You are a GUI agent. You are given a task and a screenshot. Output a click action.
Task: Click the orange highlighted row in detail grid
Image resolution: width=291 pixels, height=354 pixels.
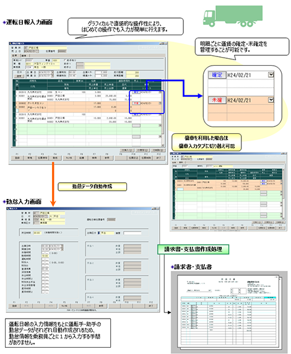tap(88, 107)
